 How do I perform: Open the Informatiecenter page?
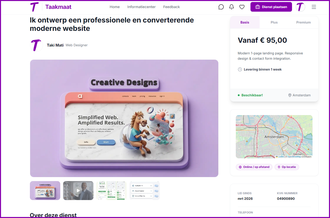141,7
